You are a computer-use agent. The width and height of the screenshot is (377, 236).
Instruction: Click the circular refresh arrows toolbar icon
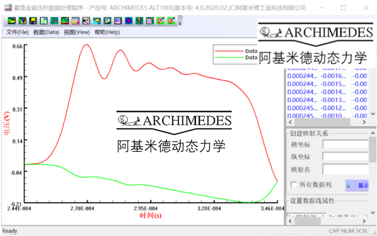(x=107, y=21)
